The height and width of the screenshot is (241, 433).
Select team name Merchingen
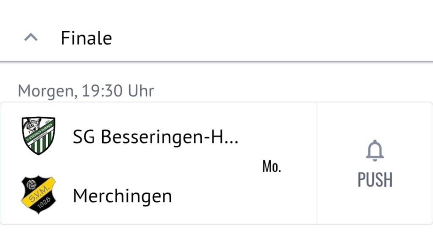(x=122, y=196)
